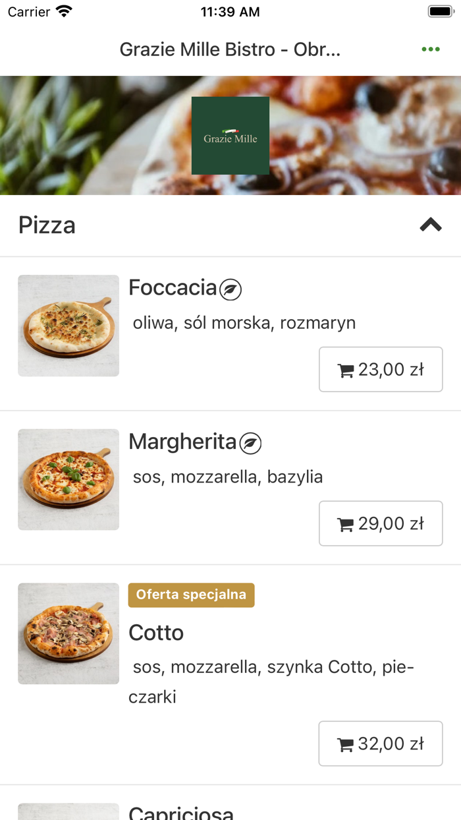Add Margherita to cart for 29,00 zł
Viewport: 461px width, 820px height.
[381, 523]
